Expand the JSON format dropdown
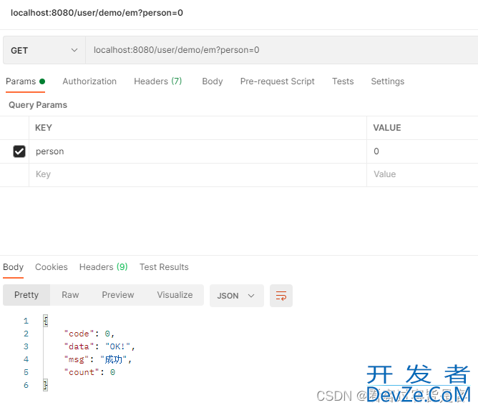Screen dimensions: 478x410 pyautogui.click(x=236, y=296)
